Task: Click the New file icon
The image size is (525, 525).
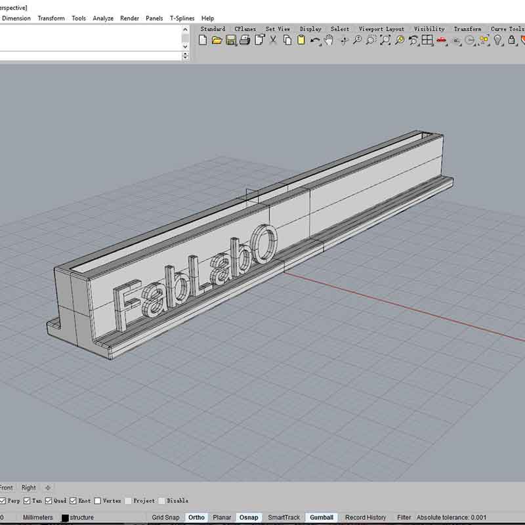Action: click(x=203, y=40)
